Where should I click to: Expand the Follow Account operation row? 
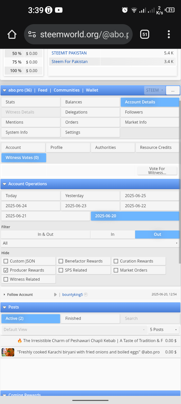coord(4,295)
